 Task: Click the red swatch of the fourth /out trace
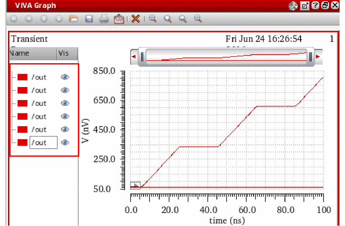23,116
